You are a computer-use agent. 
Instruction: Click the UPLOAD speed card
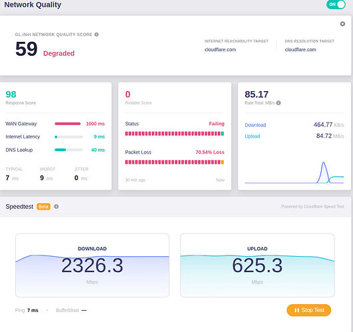click(x=257, y=265)
